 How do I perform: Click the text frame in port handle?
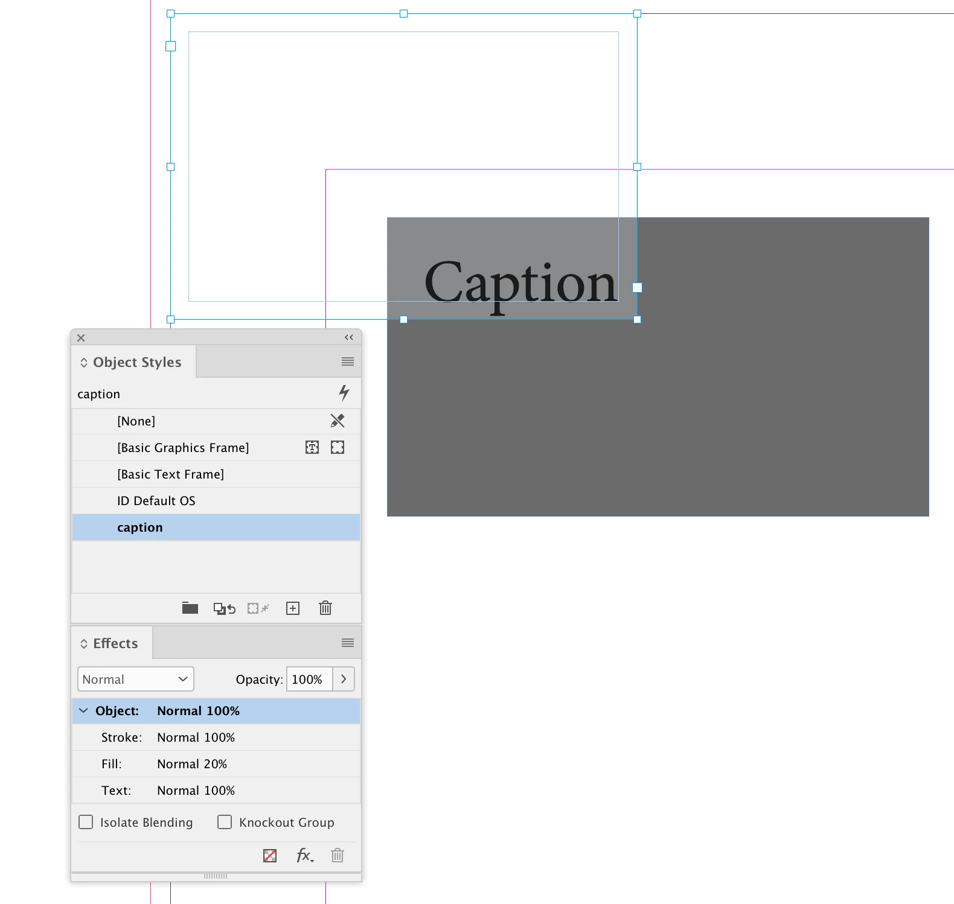coord(171,46)
